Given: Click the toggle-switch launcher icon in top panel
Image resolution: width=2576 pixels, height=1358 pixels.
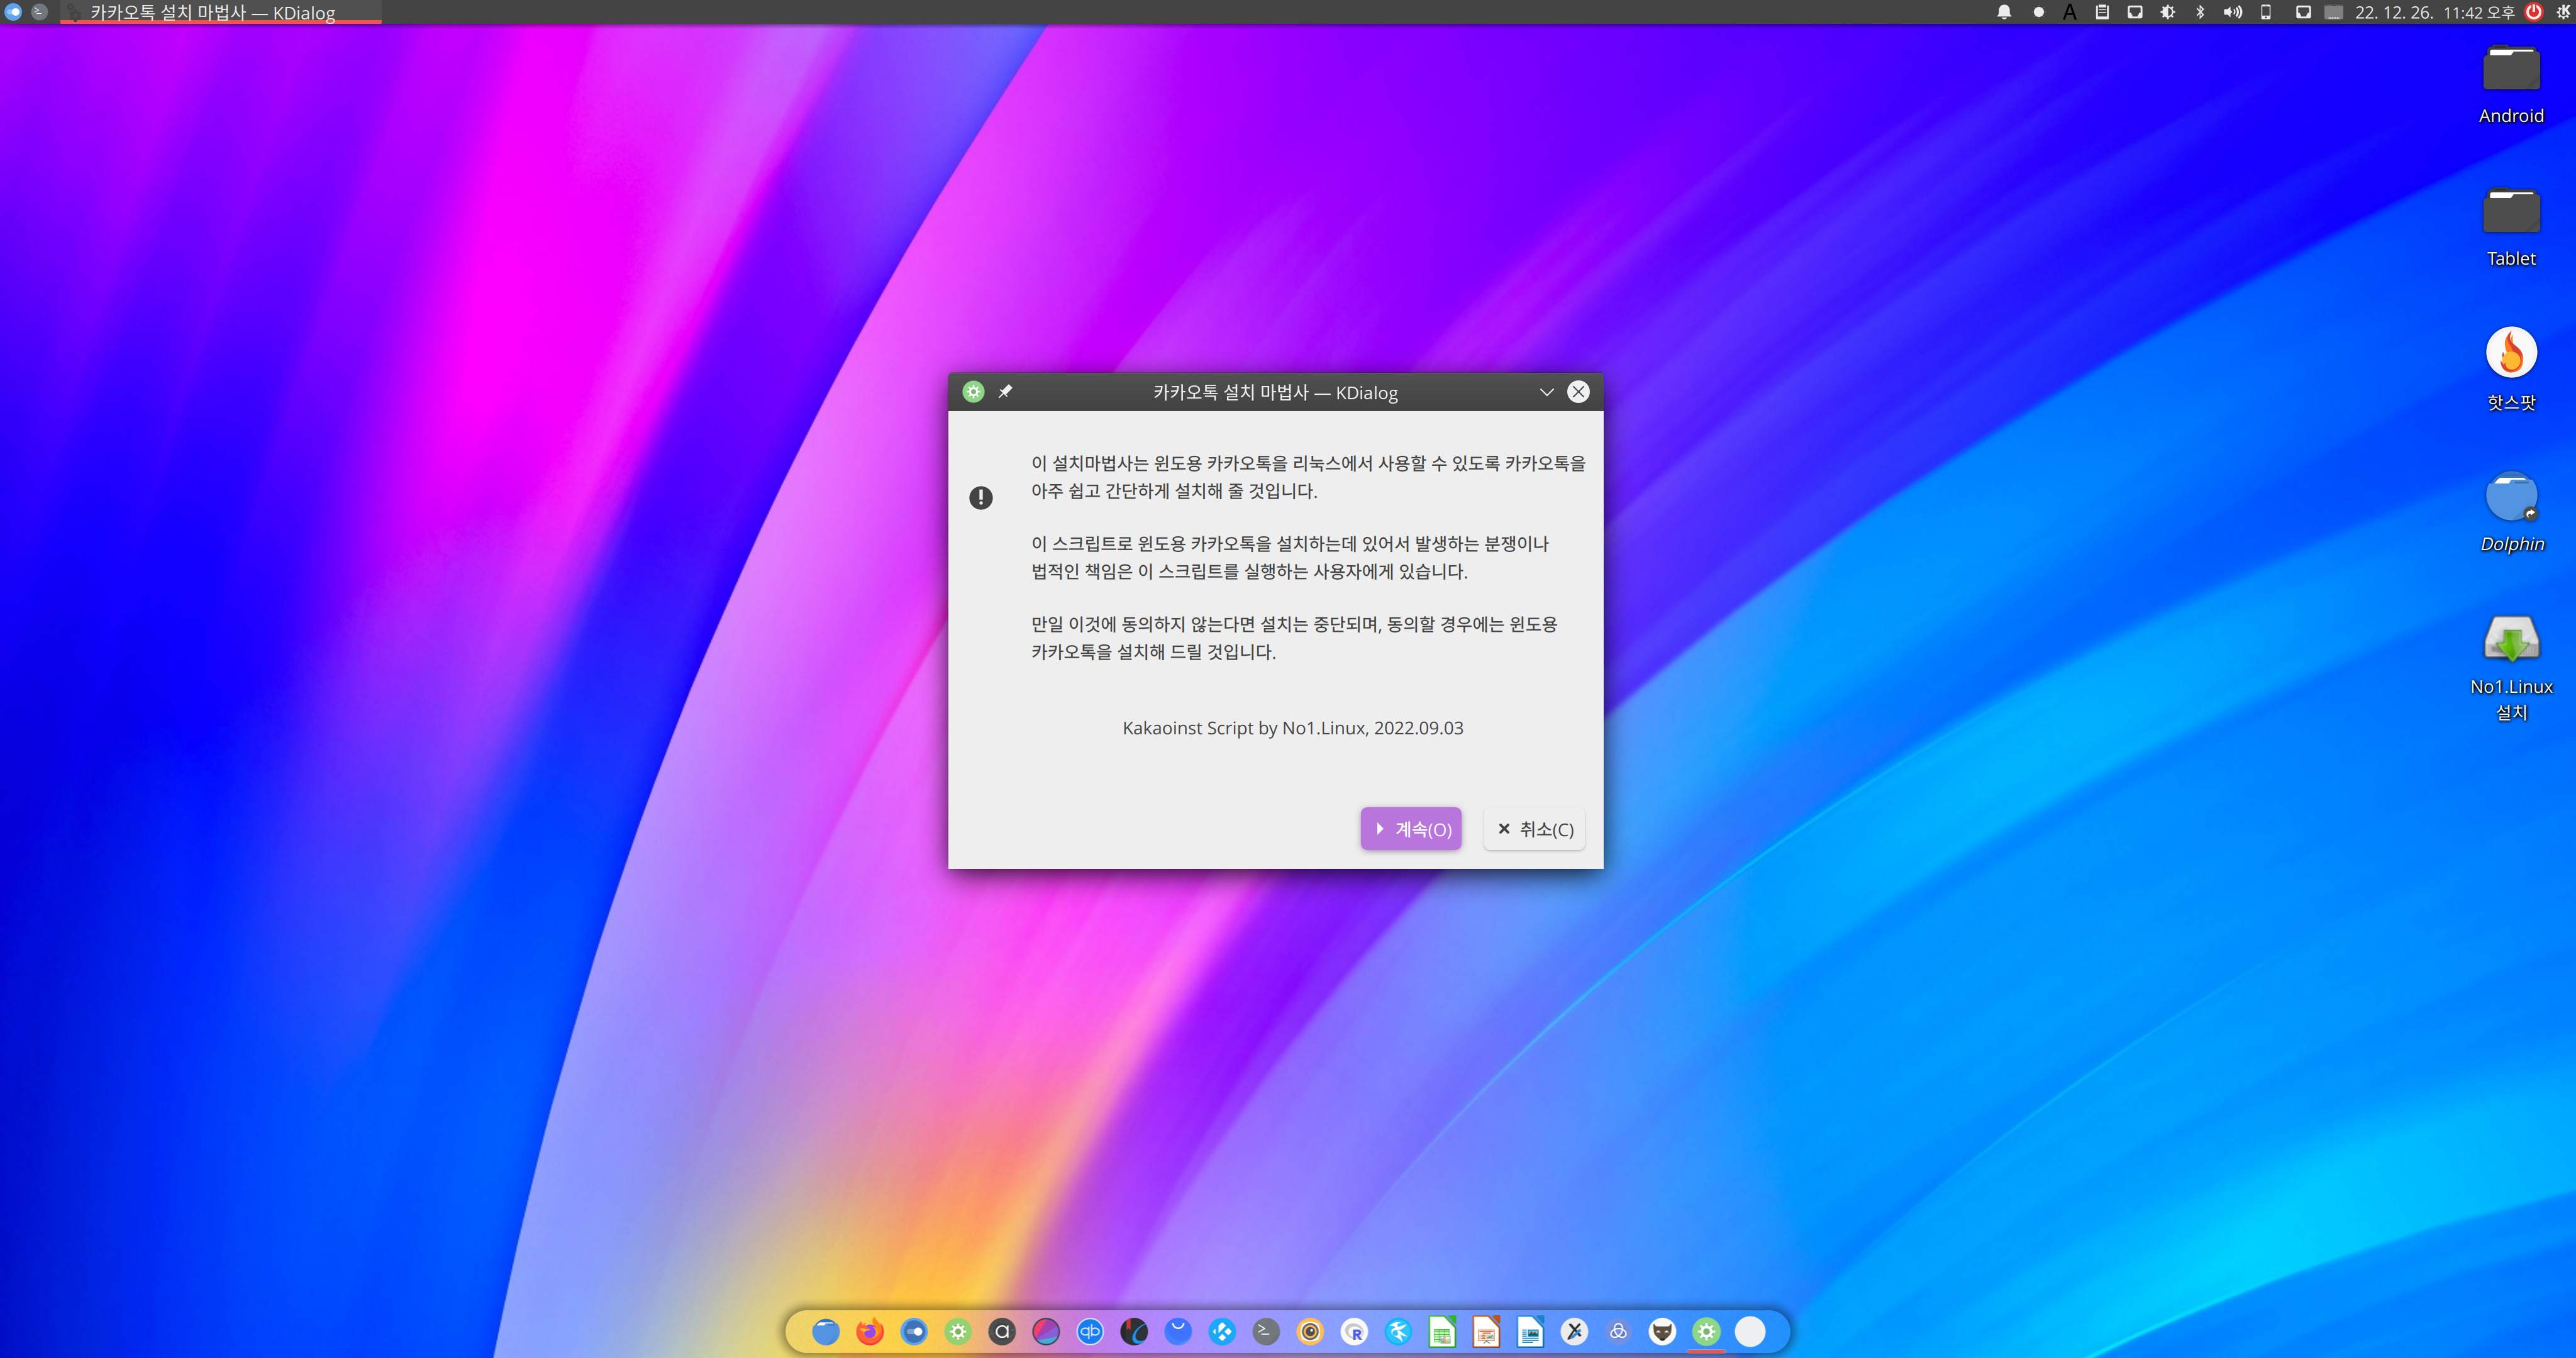Looking at the screenshot, I should point(14,12).
